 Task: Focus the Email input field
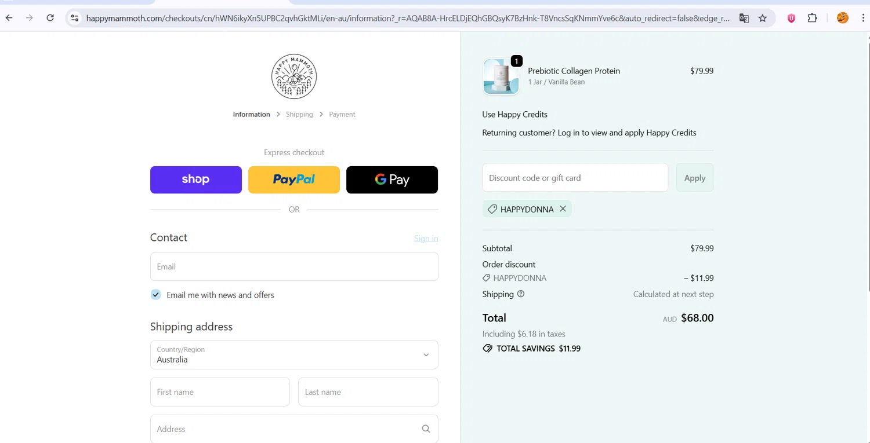[x=294, y=266]
